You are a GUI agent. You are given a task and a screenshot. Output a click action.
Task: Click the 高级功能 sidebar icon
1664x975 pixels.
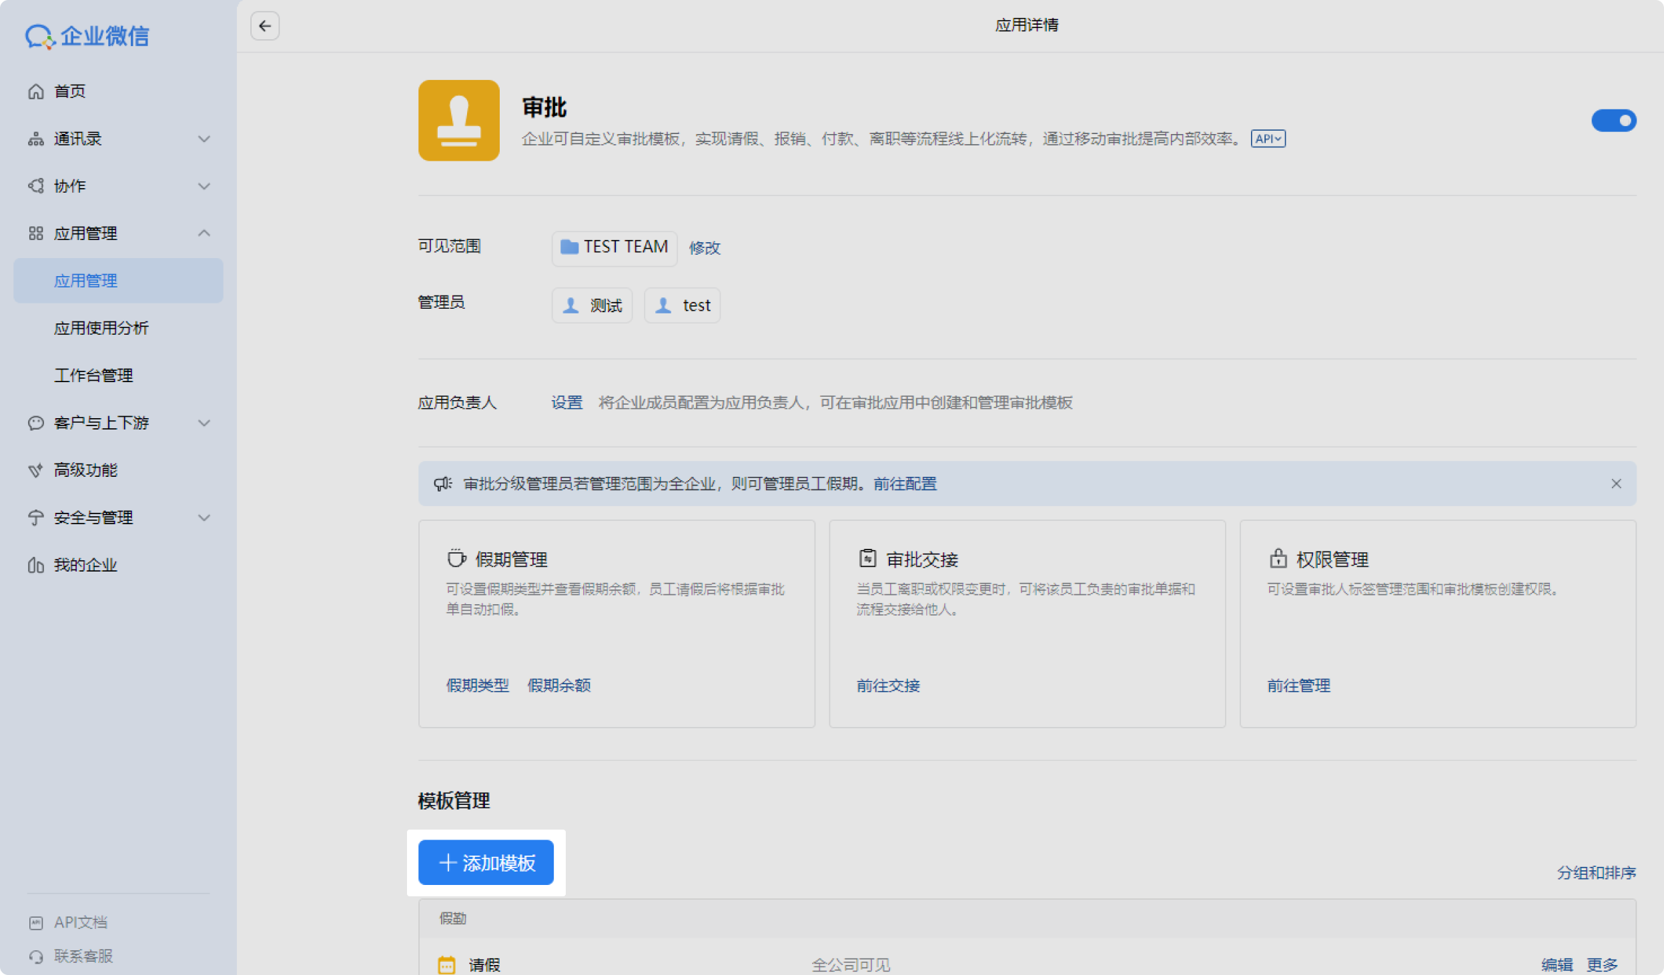(x=36, y=470)
